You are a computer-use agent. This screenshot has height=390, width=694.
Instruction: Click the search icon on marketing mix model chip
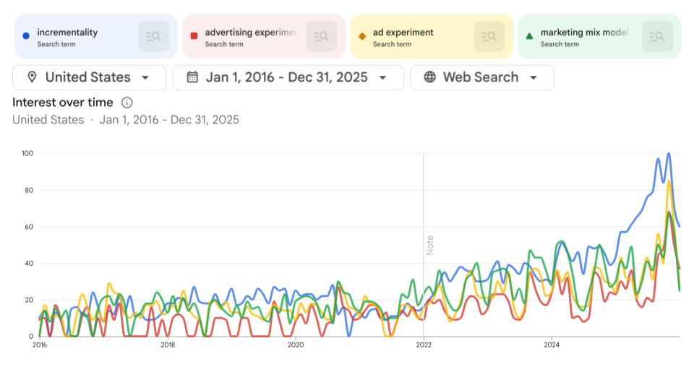(x=657, y=36)
